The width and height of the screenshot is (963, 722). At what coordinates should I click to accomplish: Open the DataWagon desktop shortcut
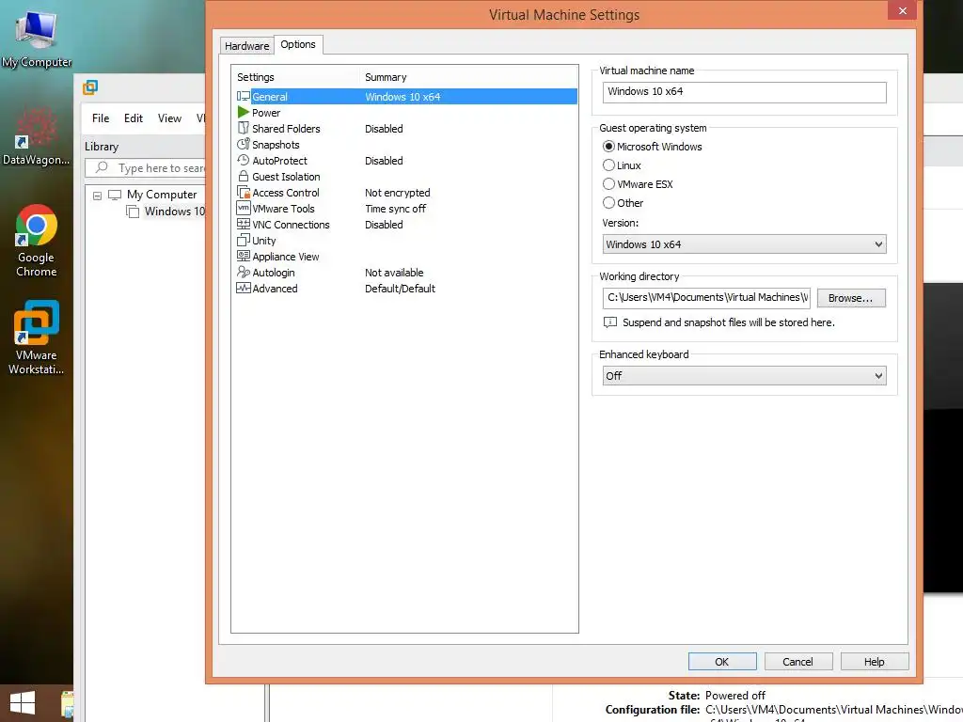point(37,136)
